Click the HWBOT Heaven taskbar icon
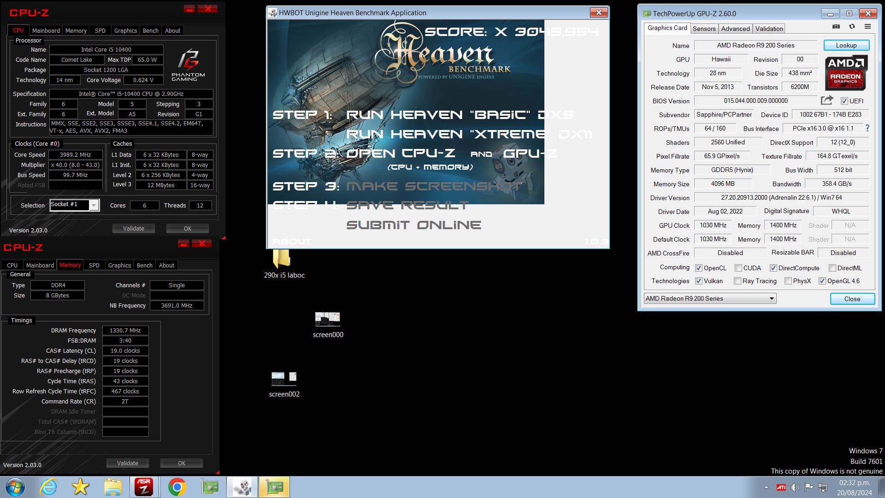 pyautogui.click(x=242, y=487)
